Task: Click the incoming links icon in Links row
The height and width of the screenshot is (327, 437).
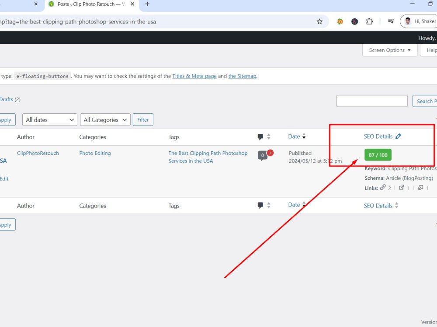Action: pos(420,187)
